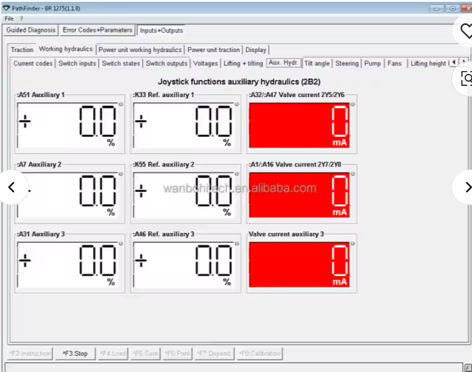Viewport: 472px width, 372px height.
Task: Click indicator dot on A46 Ref. auxiliary 3 gauge
Action: click(237, 243)
